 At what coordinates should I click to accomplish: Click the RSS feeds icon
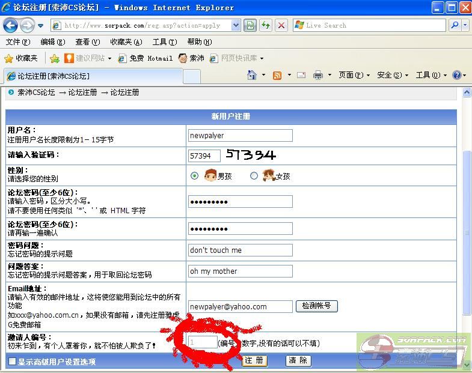coord(277,75)
